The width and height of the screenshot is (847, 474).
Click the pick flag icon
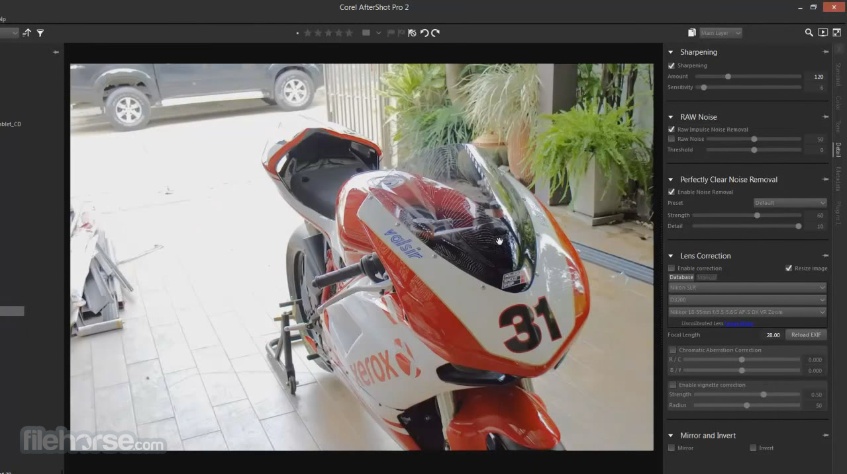391,32
